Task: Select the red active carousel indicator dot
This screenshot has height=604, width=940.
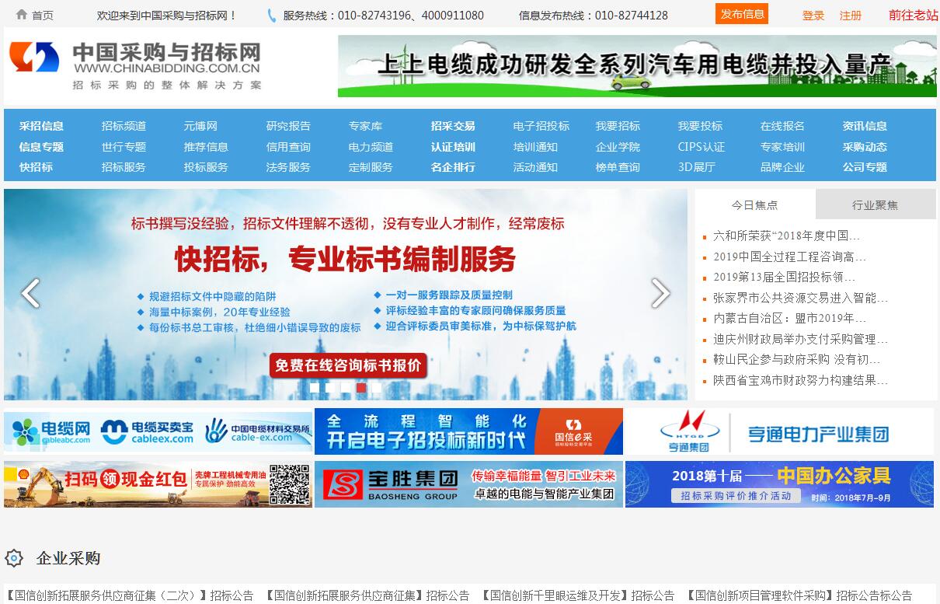Action: 361,387
